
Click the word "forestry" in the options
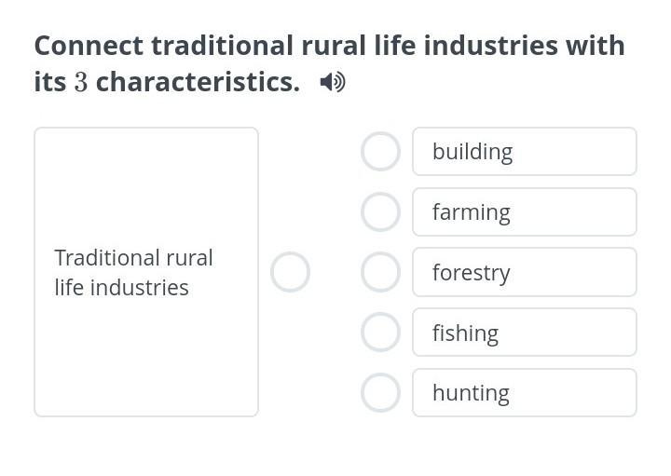[x=471, y=273]
